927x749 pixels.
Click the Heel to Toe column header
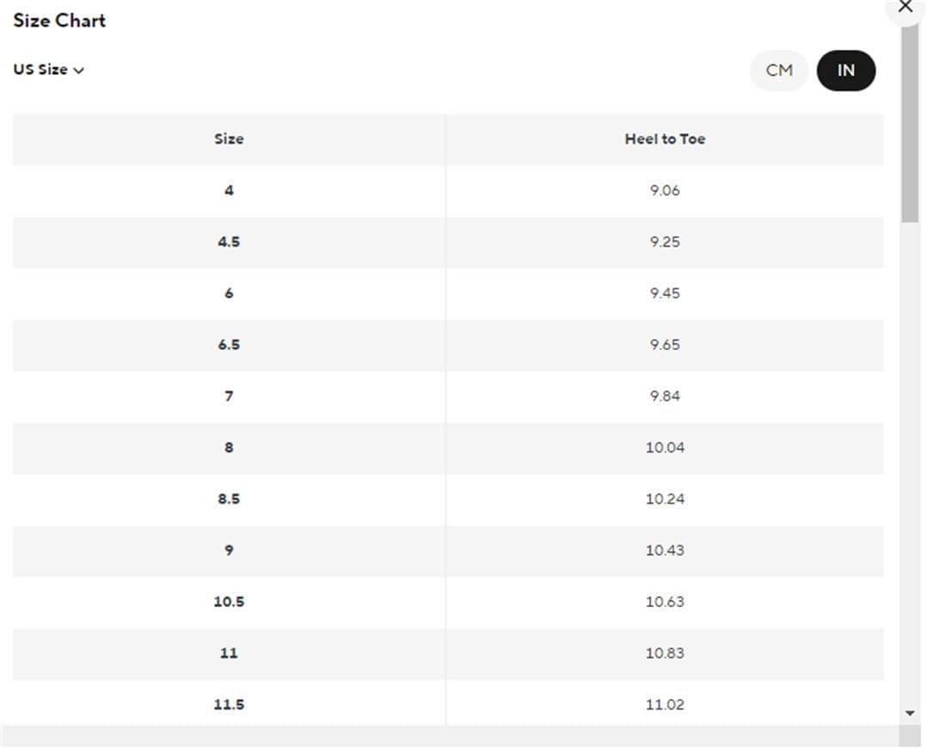click(x=665, y=139)
